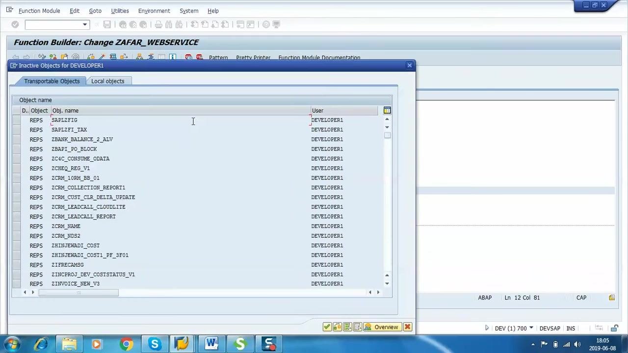Viewport: 628px width, 353px height.
Task: Open the help icon in the standard toolbar
Action: coord(266,25)
